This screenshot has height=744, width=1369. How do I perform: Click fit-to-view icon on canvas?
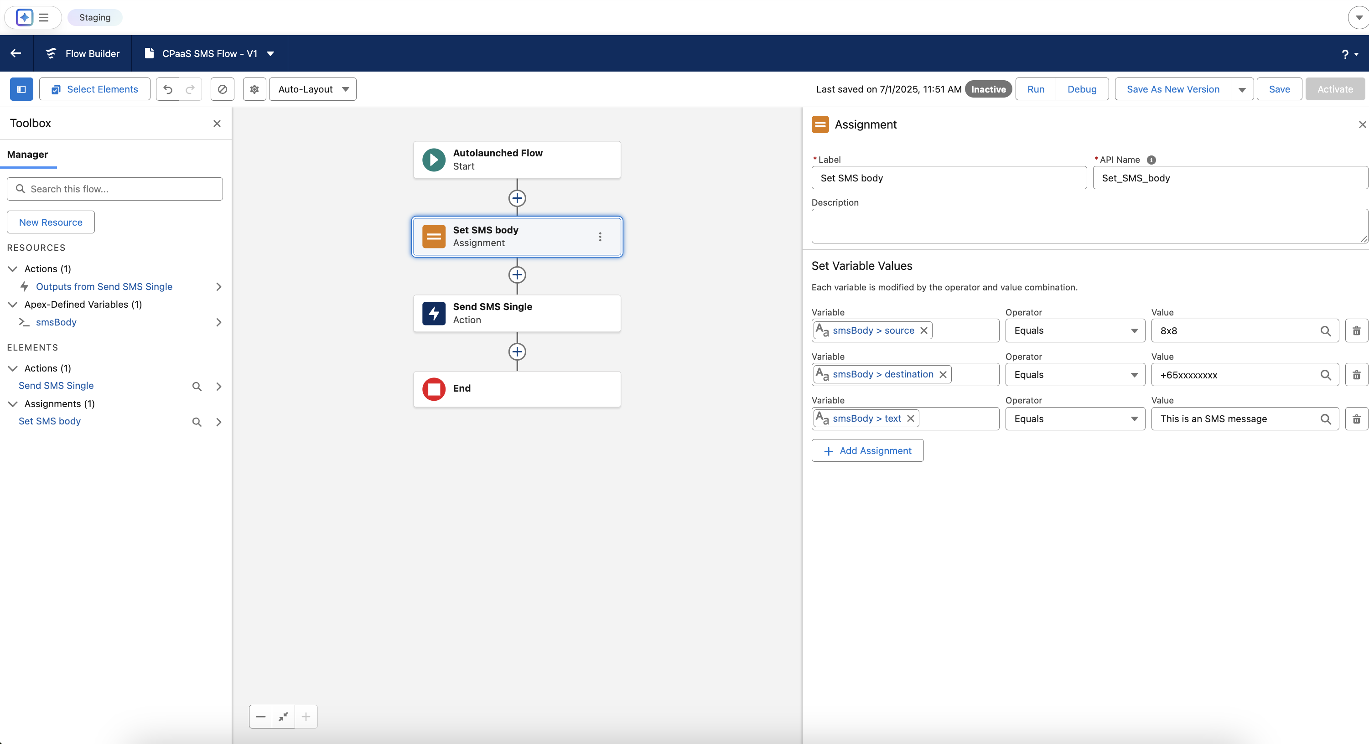click(x=283, y=717)
